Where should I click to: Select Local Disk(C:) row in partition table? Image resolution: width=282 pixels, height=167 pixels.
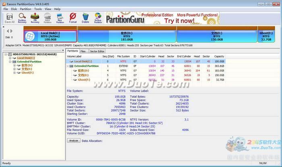tap(146, 62)
